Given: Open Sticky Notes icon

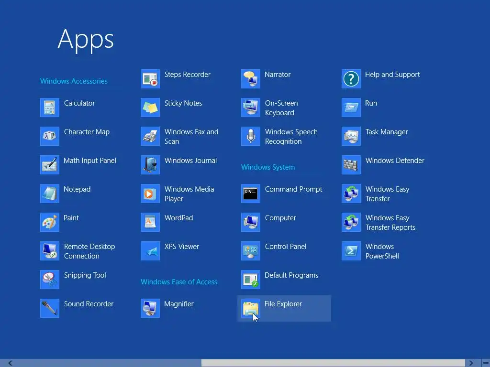Looking at the screenshot, I should (x=150, y=108).
